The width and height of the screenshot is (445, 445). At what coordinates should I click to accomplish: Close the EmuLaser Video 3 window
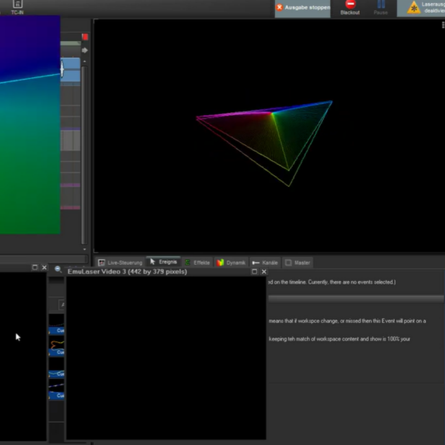[264, 271]
